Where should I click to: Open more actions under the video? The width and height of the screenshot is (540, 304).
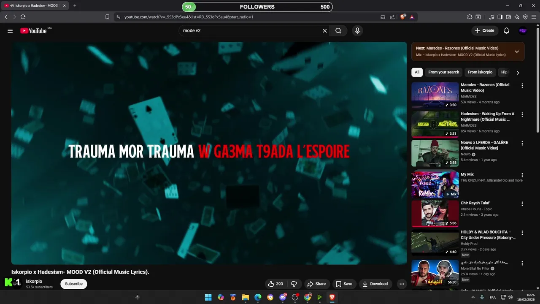402,284
